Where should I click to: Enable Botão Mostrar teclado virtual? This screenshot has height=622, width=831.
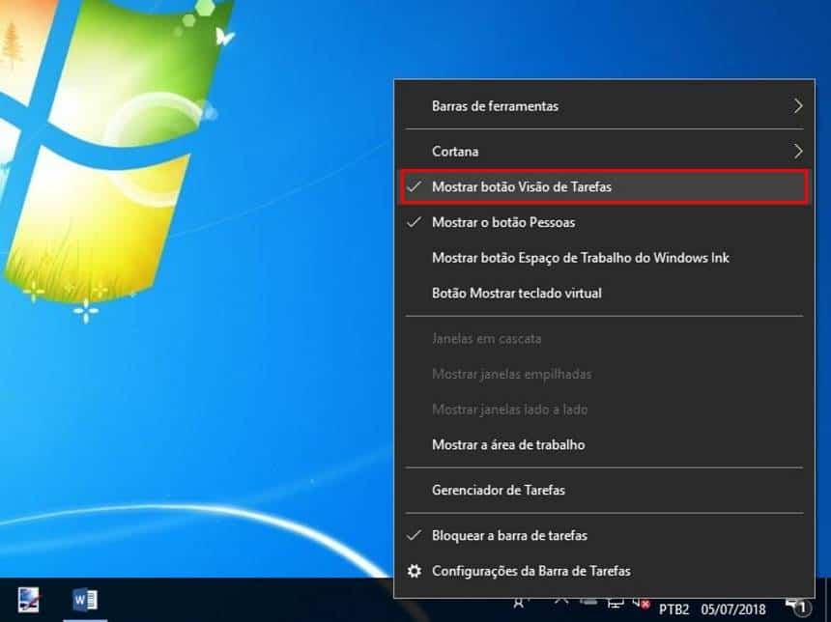(x=604, y=293)
